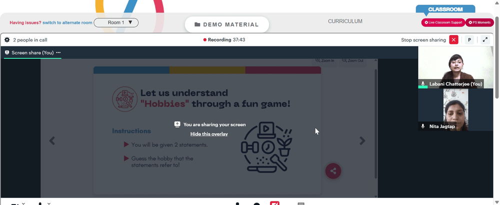
Task: Open the call settings gear icon
Action: point(7,40)
